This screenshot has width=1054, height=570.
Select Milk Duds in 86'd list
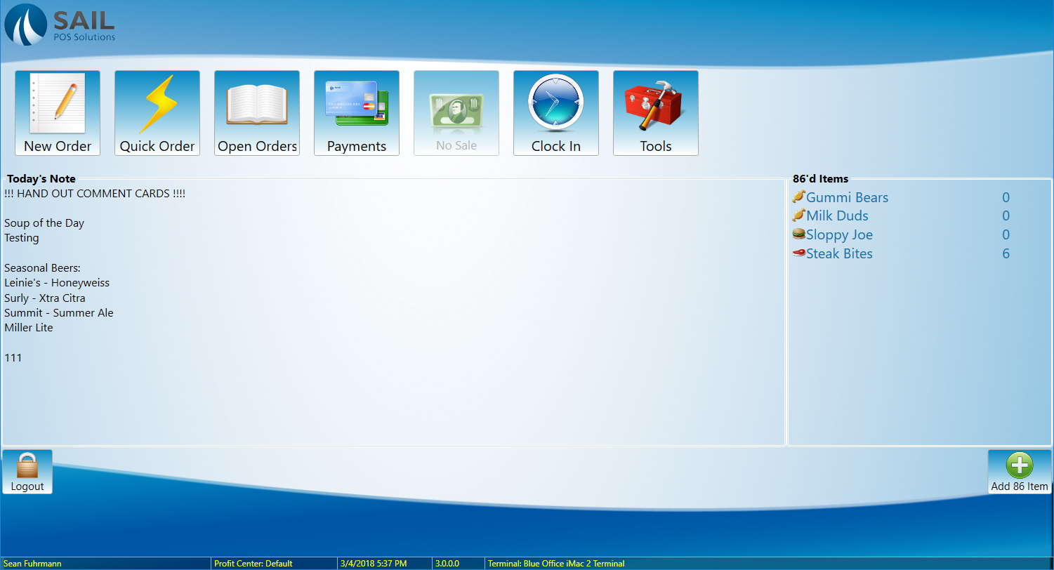point(837,216)
